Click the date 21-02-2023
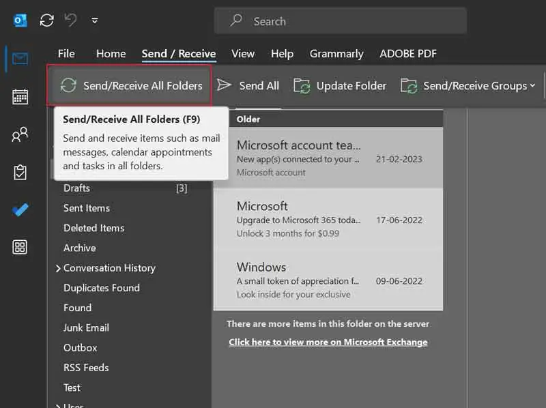This screenshot has width=546, height=408. click(x=399, y=159)
